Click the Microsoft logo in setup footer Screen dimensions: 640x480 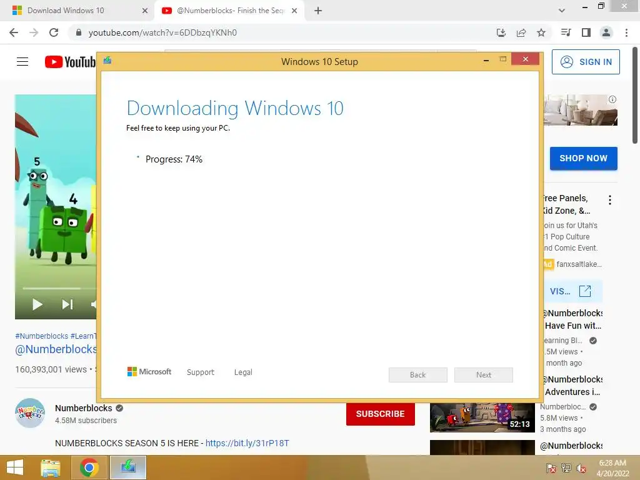click(149, 371)
